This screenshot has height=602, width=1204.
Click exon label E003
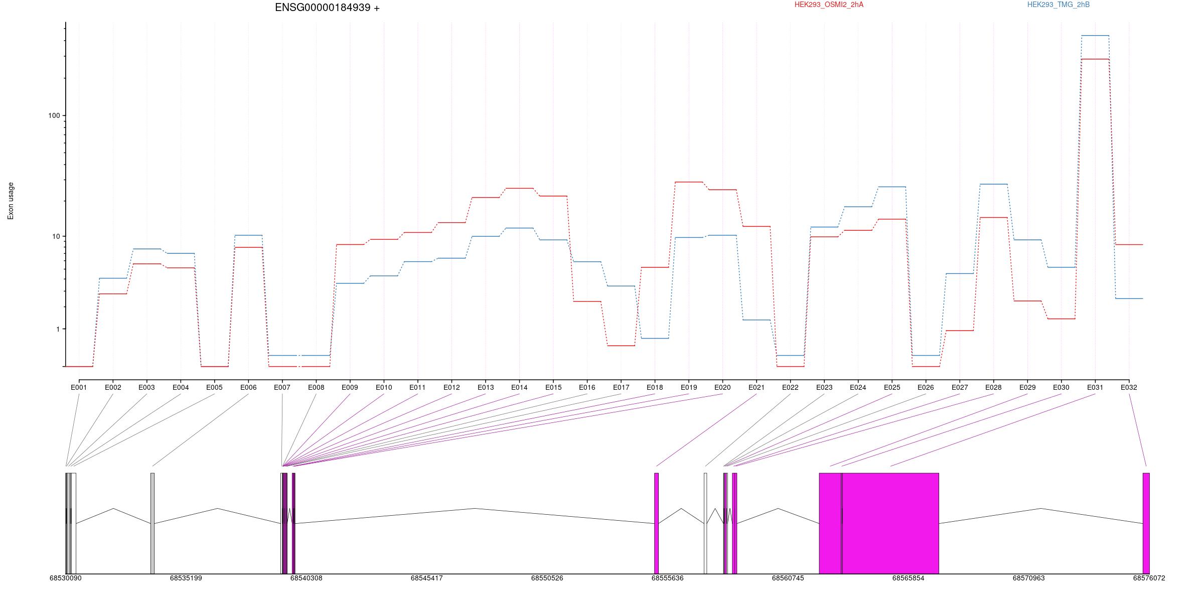point(146,387)
